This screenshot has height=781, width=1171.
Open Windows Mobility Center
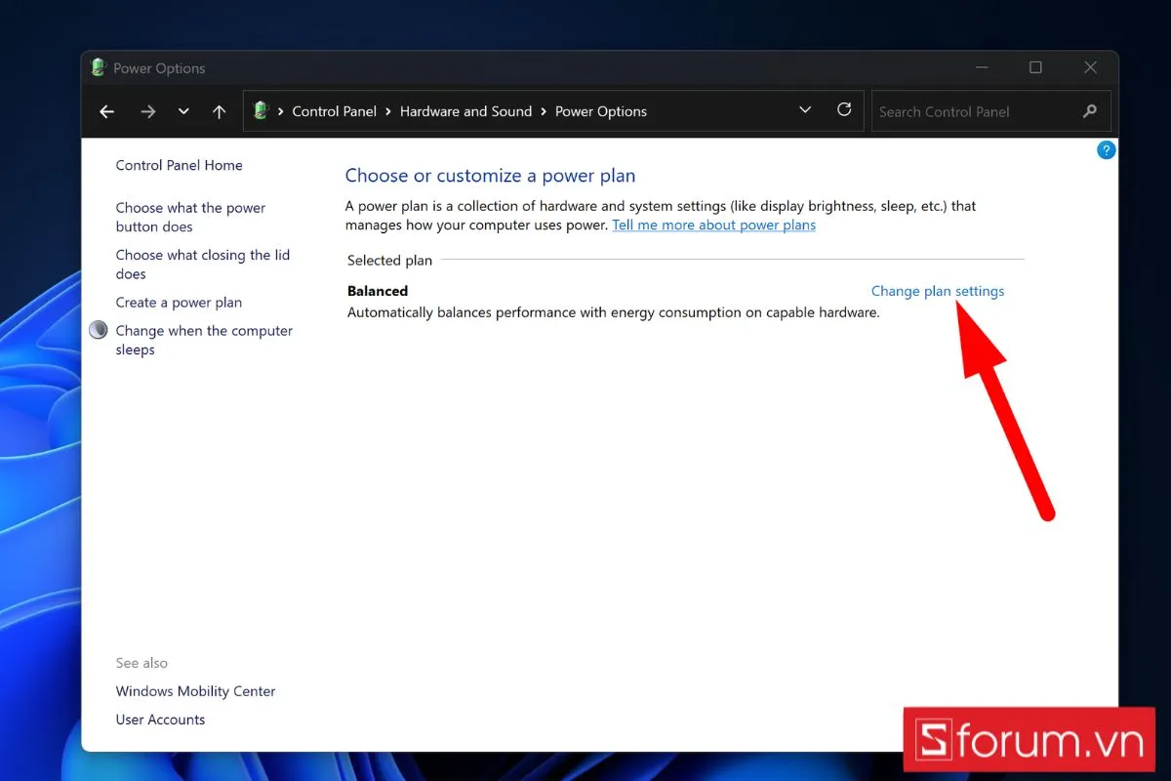(x=195, y=691)
